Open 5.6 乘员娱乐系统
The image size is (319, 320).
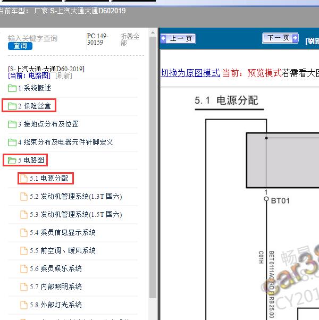[x=56, y=269]
